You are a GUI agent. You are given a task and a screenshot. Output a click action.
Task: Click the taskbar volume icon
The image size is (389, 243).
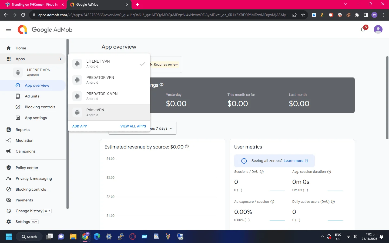(x=355, y=237)
